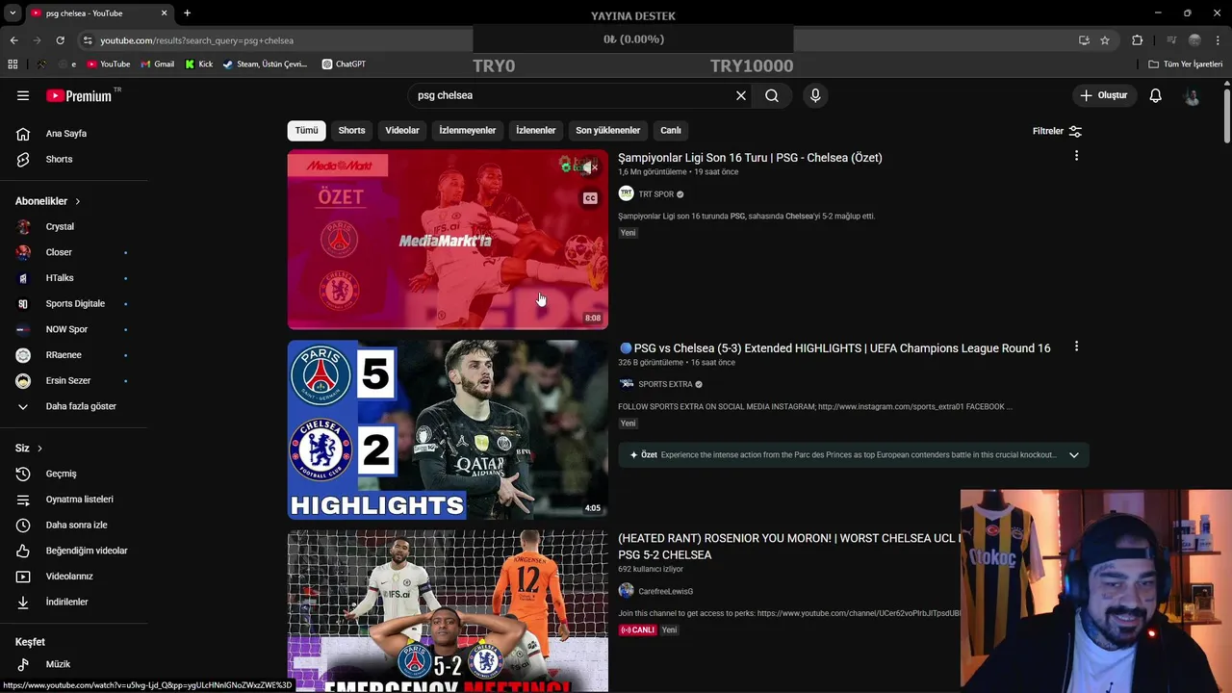The image size is (1232, 693).
Task: Visit CarefreeLewisG channel
Action: coord(665,592)
